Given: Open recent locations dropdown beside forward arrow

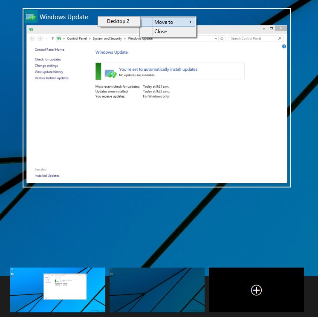Looking at the screenshot, I should click(46, 38).
